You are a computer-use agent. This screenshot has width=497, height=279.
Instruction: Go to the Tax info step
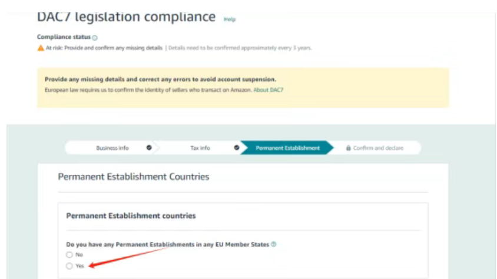200,148
